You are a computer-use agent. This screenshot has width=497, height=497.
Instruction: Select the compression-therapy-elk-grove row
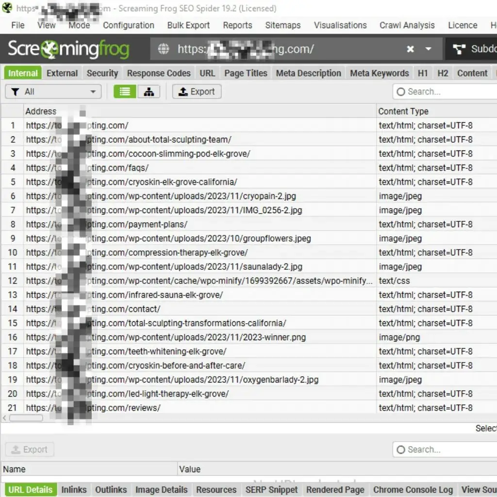point(249,252)
